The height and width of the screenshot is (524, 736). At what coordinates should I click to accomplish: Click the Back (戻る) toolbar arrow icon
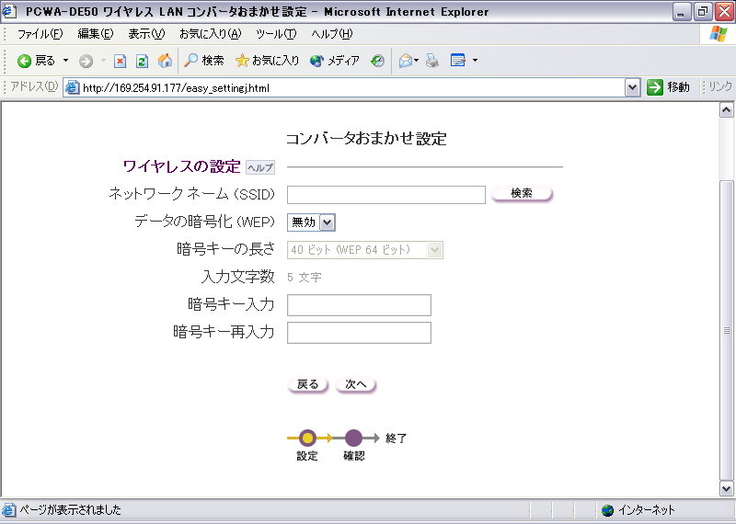pyautogui.click(x=25, y=61)
